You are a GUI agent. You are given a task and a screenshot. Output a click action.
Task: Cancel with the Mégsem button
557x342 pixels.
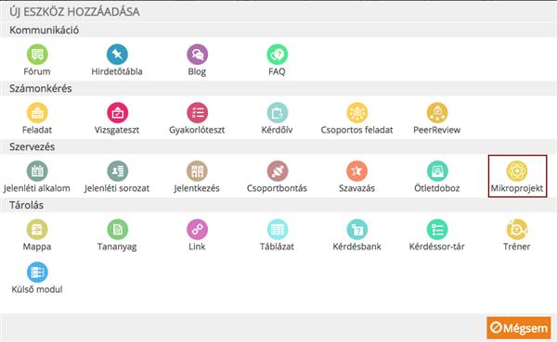click(519, 328)
